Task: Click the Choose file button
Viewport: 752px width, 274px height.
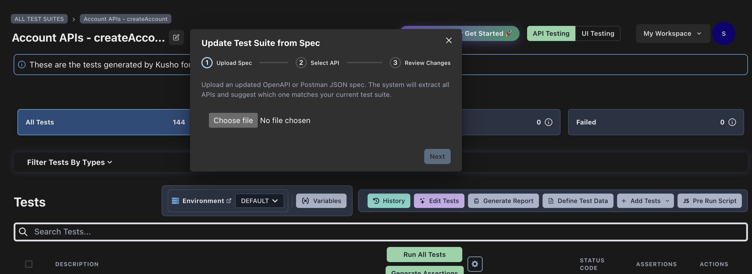Action: tap(233, 120)
